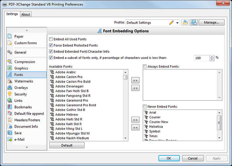Enable Embed All Used Fonts checkbox
The image size is (232, 166).
click(51, 39)
